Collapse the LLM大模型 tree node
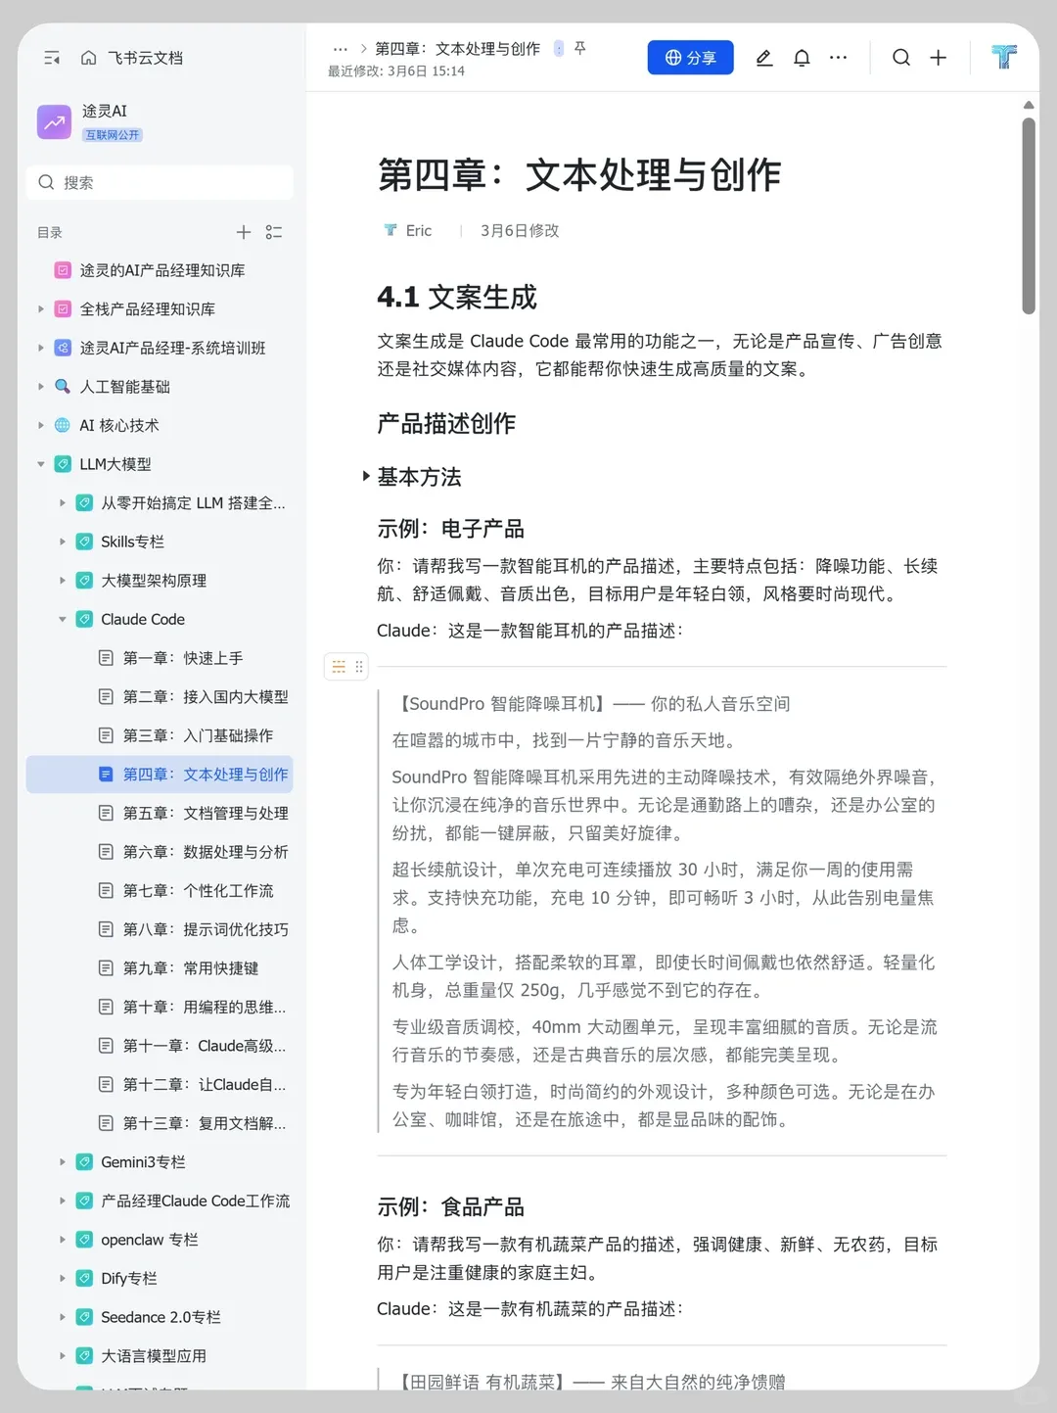1057x1413 pixels. pyautogui.click(x=41, y=464)
